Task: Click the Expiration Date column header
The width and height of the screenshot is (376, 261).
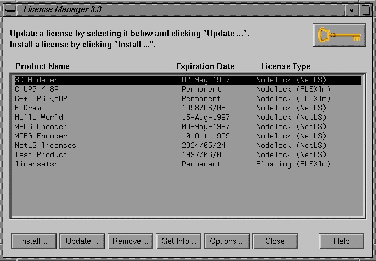Action: coord(205,66)
